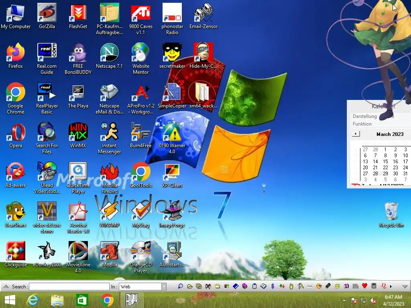Click the red heart icon in search toolbar

364,286
